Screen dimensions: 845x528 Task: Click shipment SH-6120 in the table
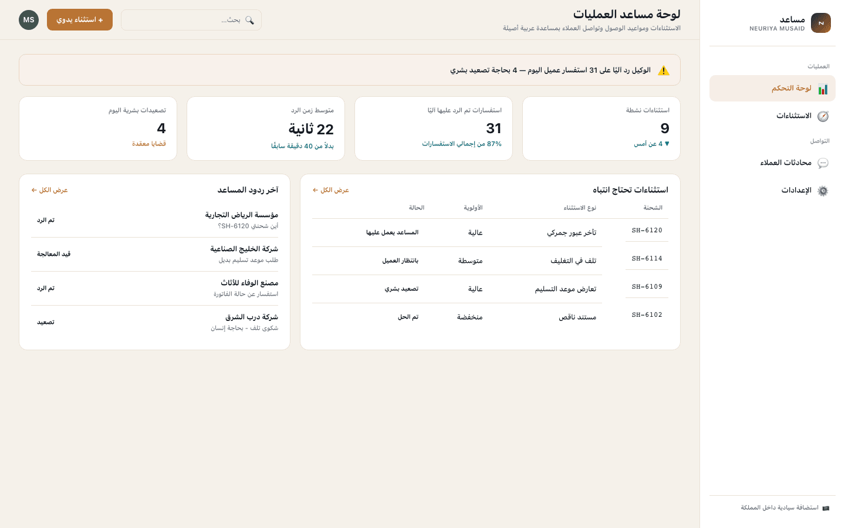(647, 231)
